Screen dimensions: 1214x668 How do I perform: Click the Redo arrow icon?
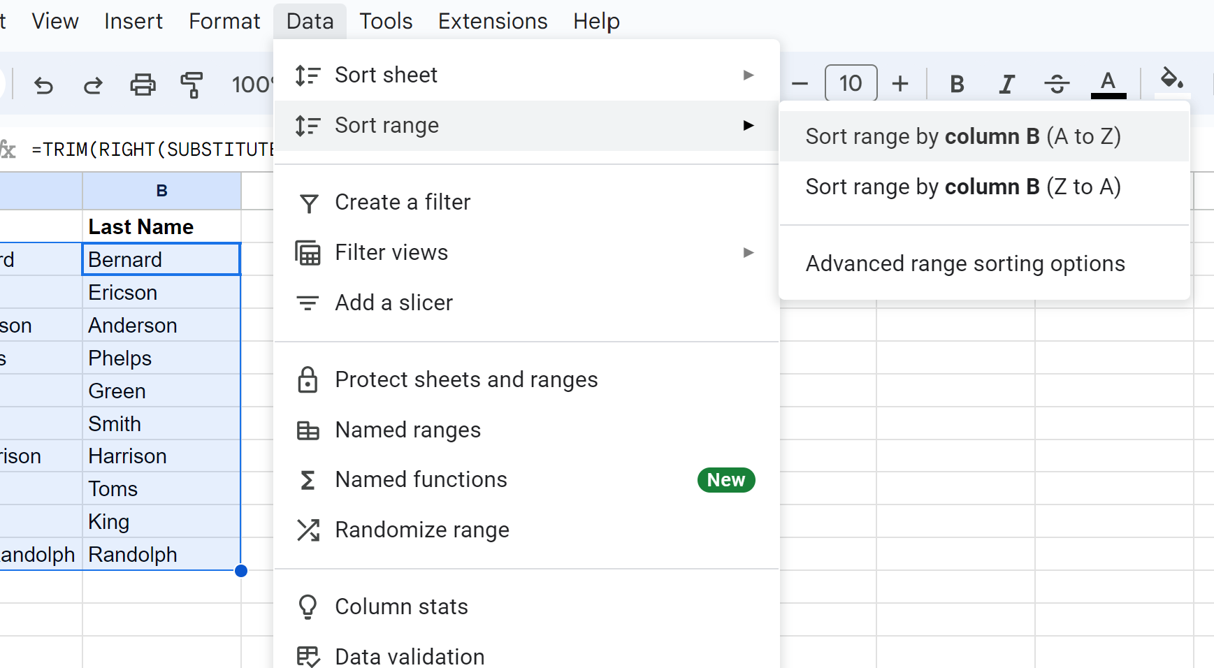click(93, 85)
